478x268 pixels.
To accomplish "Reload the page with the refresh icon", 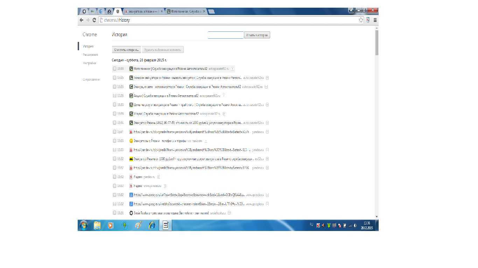I will pyautogui.click(x=94, y=20).
